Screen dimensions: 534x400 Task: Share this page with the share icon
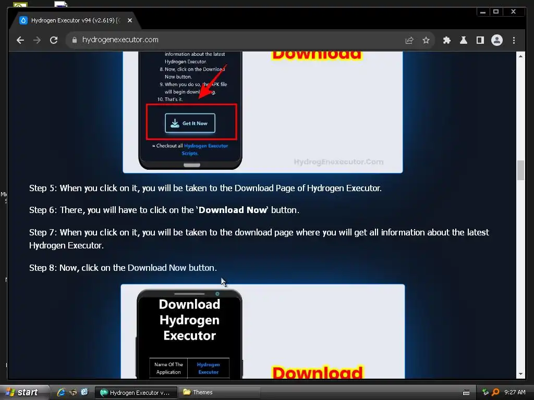[409, 40]
